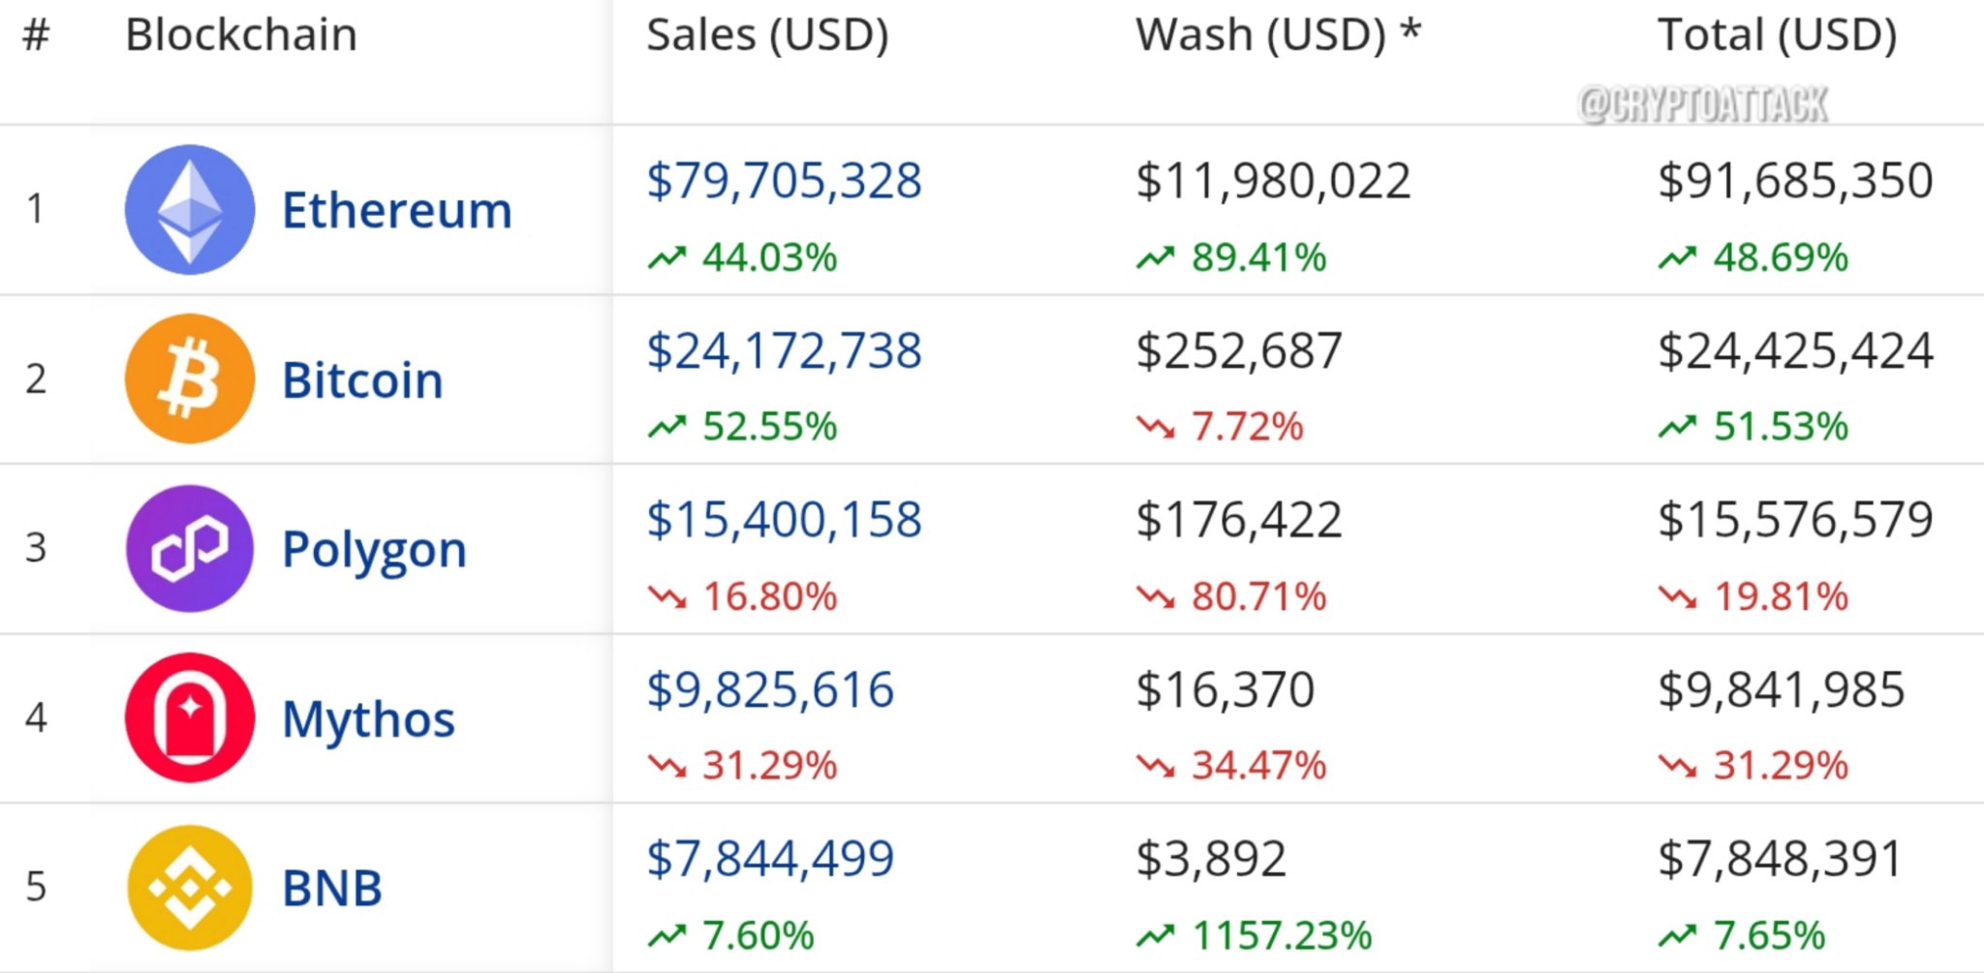1984x973 pixels.
Task: Open the Bitcoin blockchain link
Action: click(362, 380)
